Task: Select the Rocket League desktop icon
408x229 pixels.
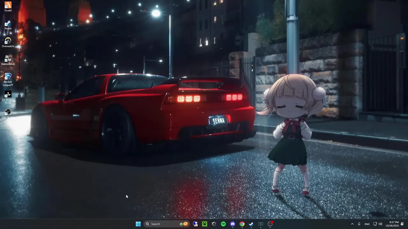Action: (x=8, y=80)
